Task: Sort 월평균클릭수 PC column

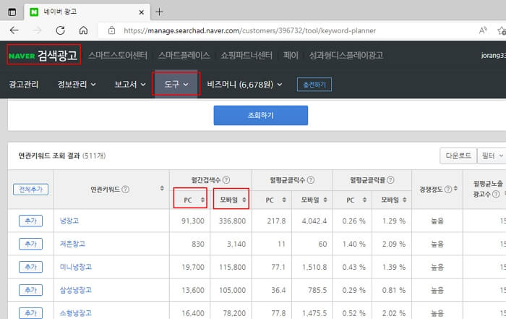Action: [284, 200]
